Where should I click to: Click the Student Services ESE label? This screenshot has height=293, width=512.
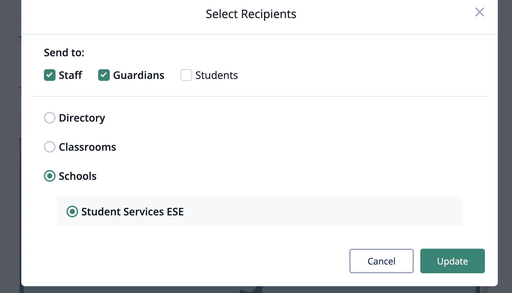(x=132, y=212)
